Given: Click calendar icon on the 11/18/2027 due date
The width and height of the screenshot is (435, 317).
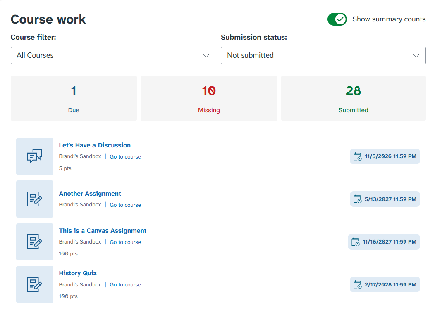Looking at the screenshot, I should (355, 242).
